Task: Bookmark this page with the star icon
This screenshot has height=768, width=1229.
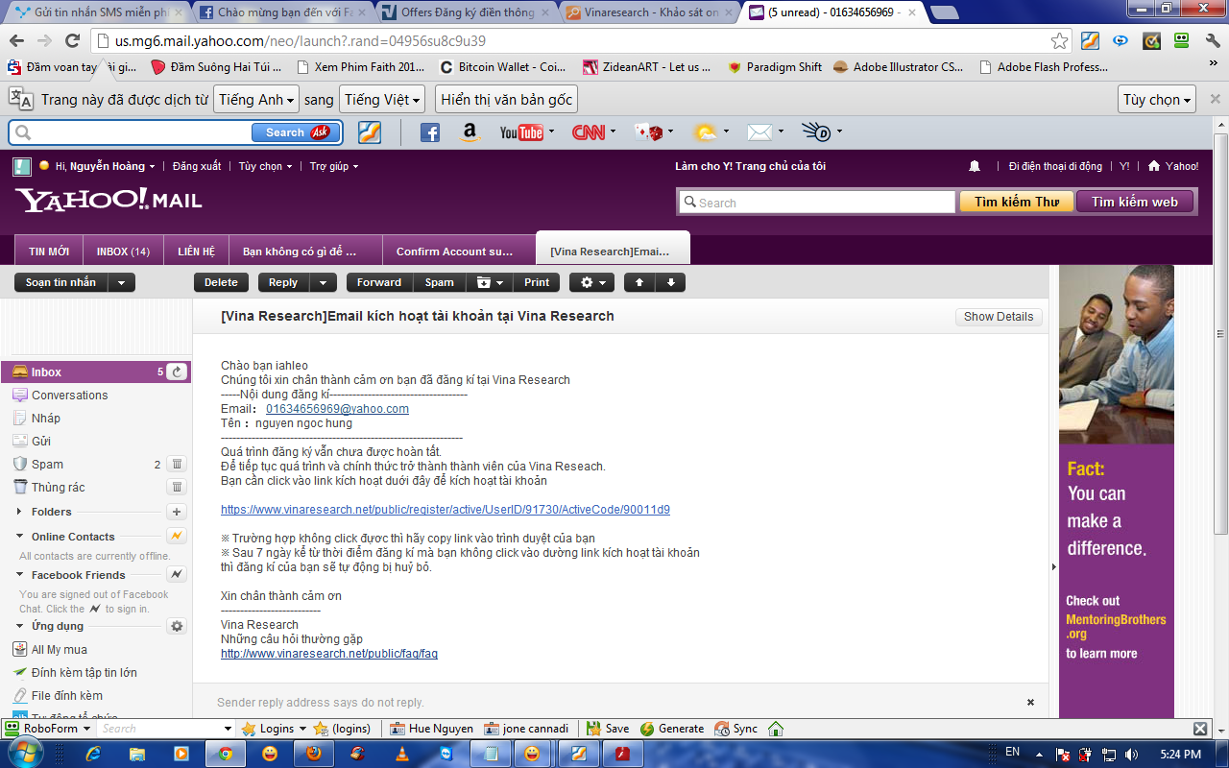Action: coord(1059,40)
